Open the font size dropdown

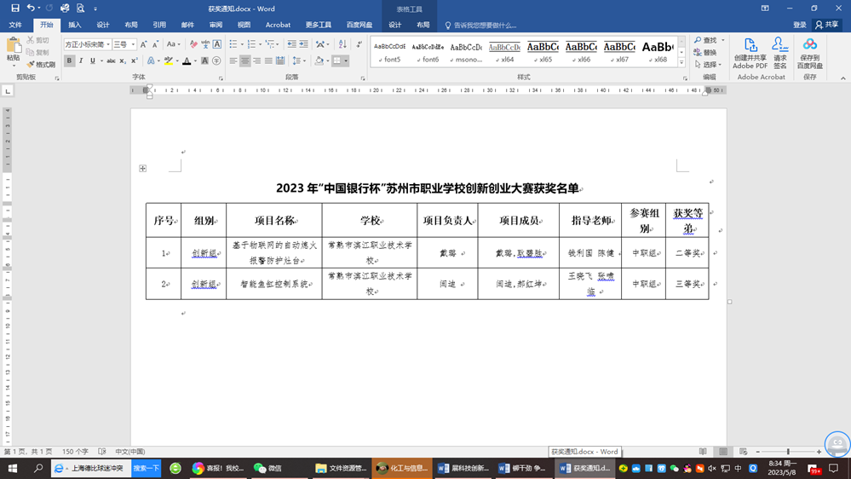click(x=133, y=44)
